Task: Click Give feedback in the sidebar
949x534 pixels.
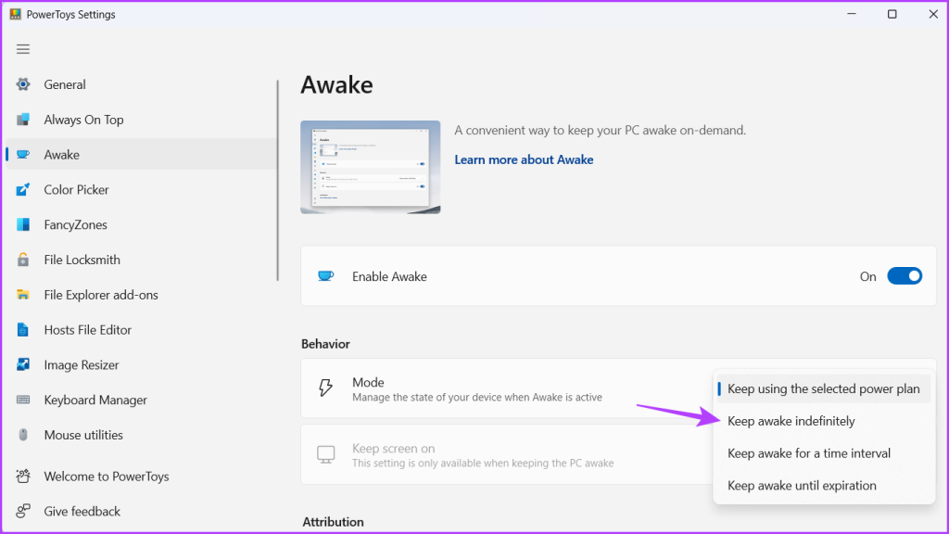Action: (141, 512)
